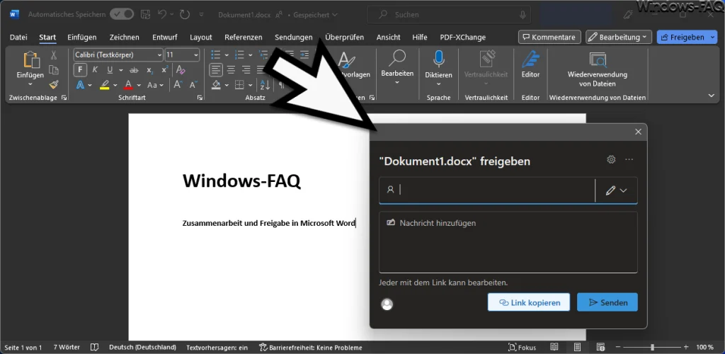Open the underline style dropdown arrow
The height and width of the screenshot is (354, 725).
click(120, 70)
